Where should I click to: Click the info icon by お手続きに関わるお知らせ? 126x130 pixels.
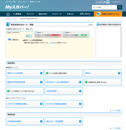[x=98, y=25]
